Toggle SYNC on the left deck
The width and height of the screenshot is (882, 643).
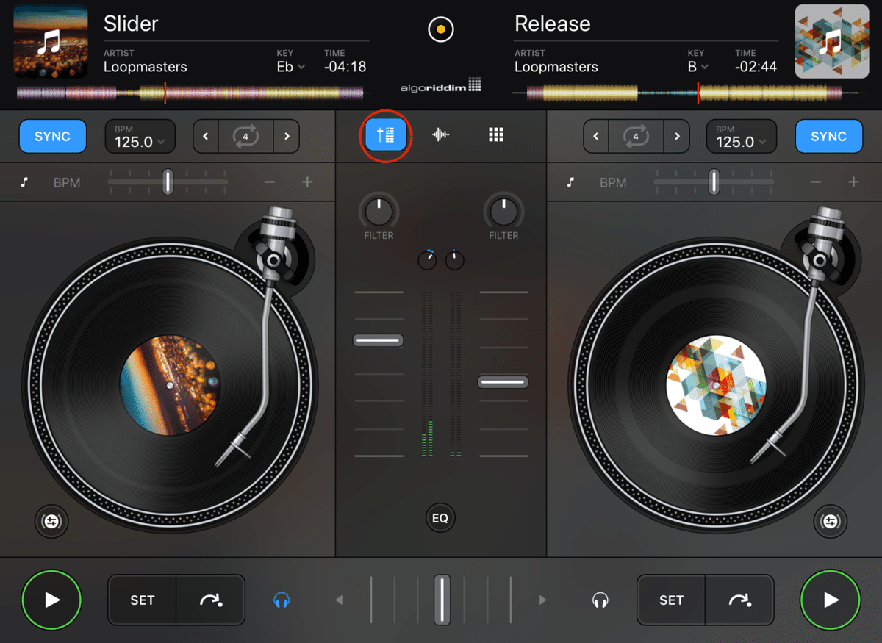(x=53, y=137)
